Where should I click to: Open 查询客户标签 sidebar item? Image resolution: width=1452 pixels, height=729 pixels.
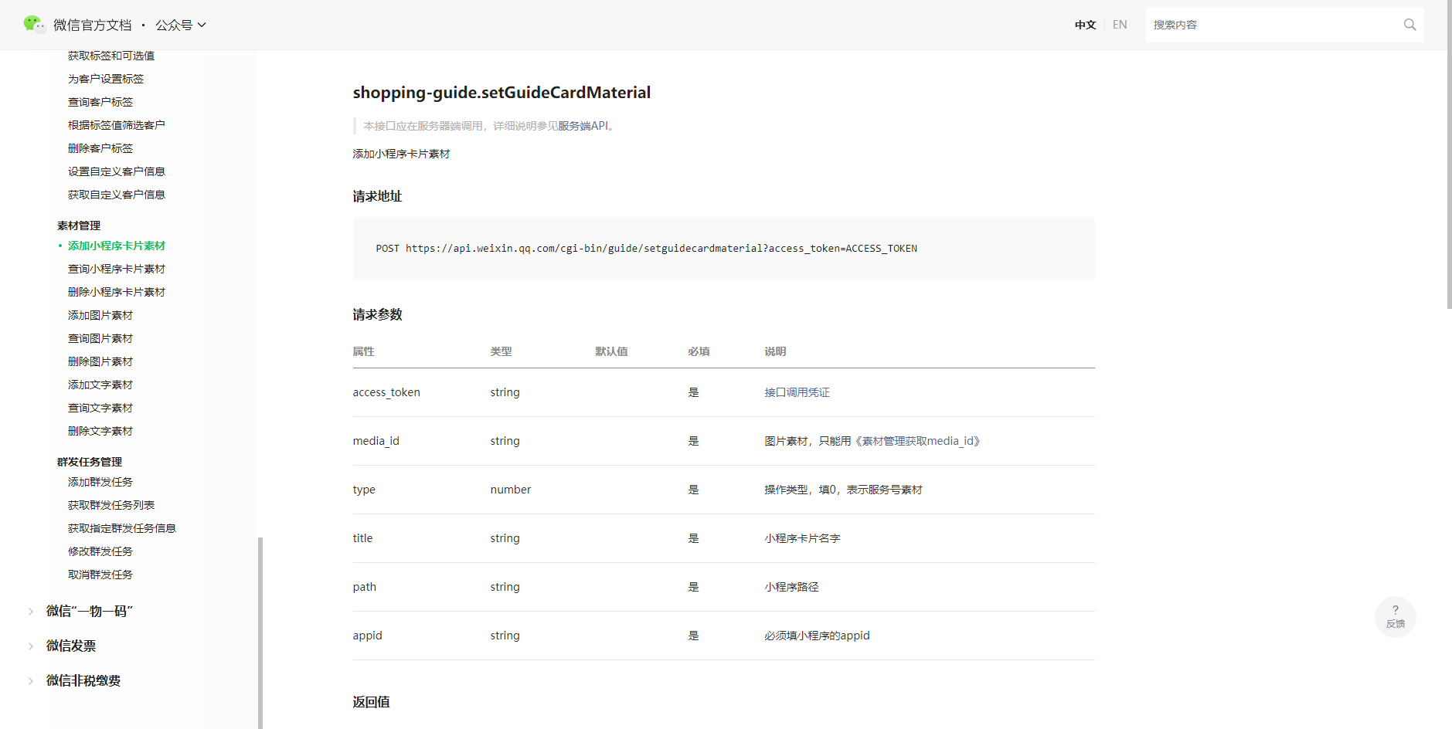(x=100, y=102)
